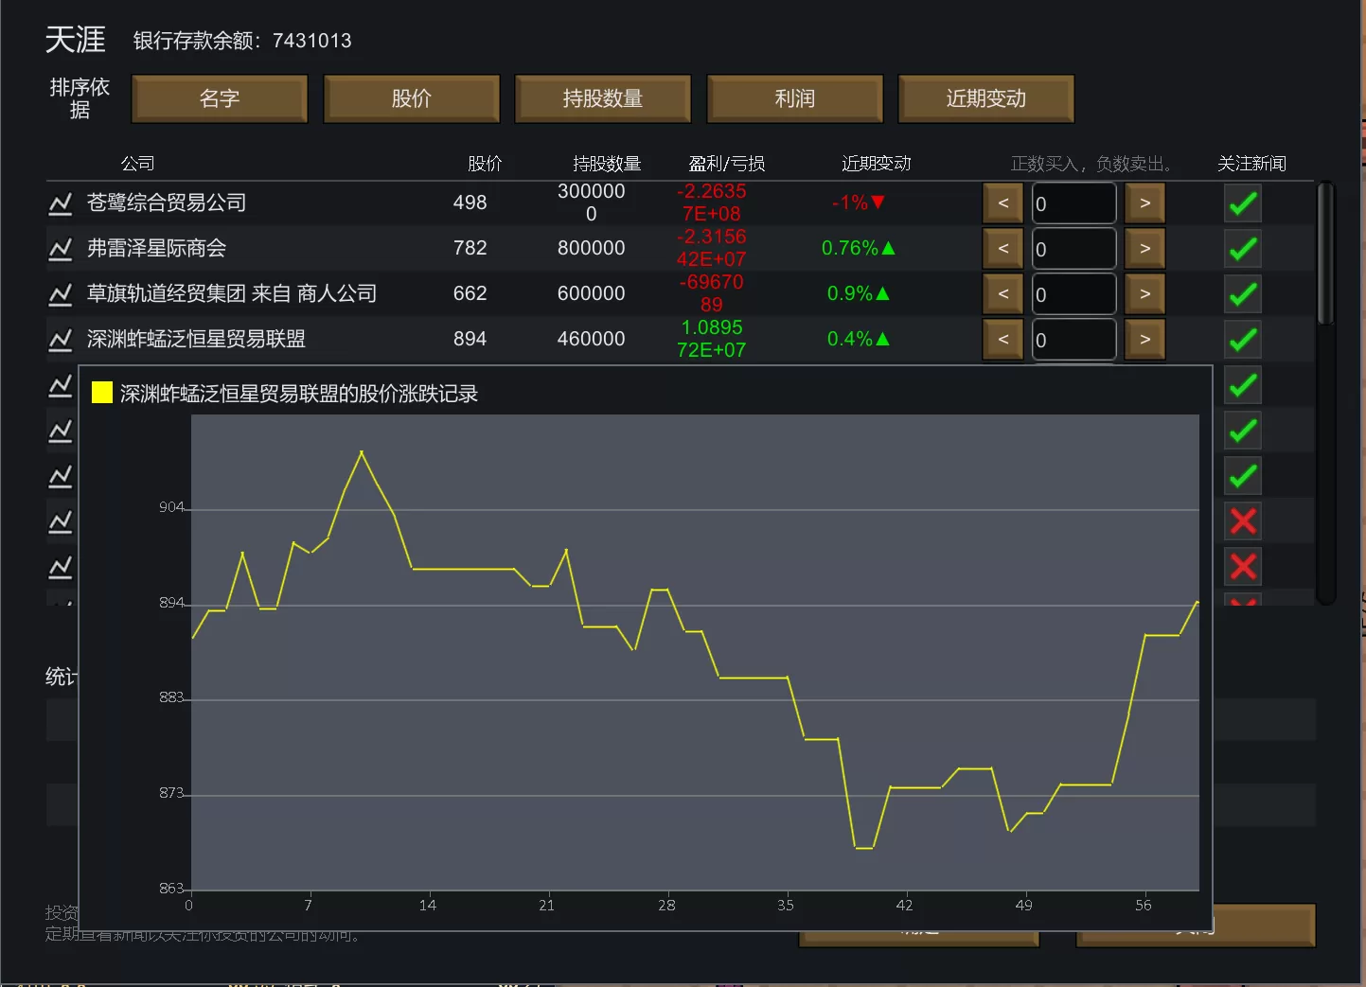Viewport: 1366px width, 987px height.
Task: Sort list by 股价
Action: coord(411,99)
